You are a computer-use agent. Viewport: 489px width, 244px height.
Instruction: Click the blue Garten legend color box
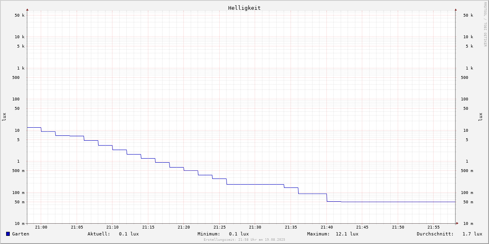point(8,234)
